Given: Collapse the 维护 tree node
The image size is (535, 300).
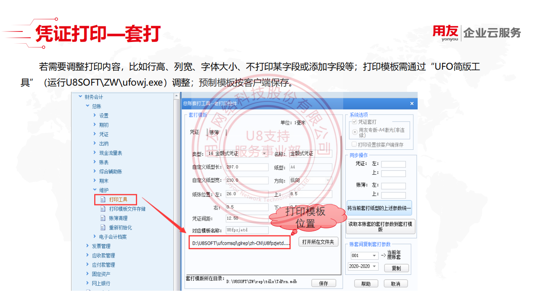Looking at the screenshot, I should (95, 190).
